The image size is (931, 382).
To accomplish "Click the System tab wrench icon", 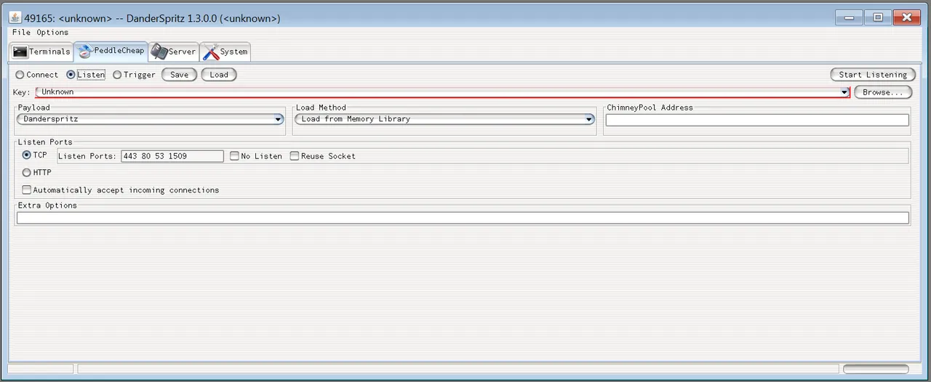I will (211, 52).
